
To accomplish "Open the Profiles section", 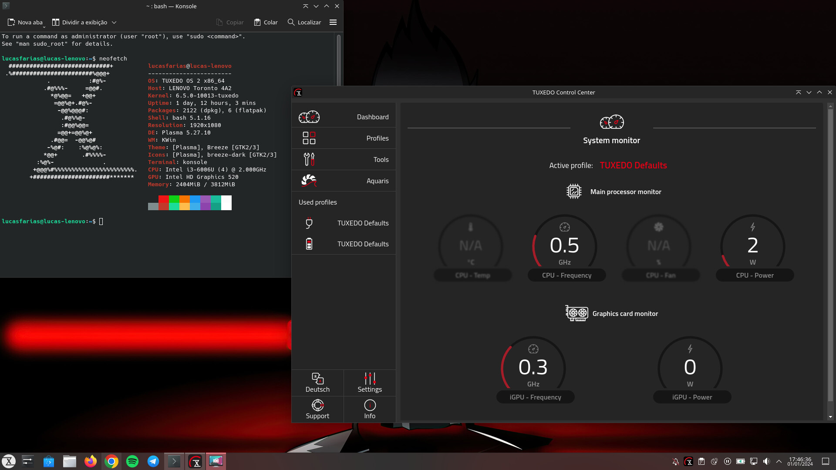I will click(344, 138).
